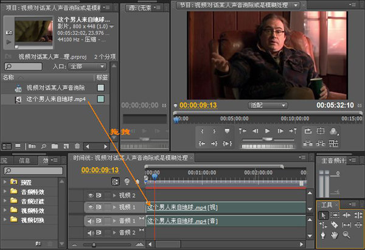Click the Set In Point bracket icon
365x250 pixels.
coord(202,131)
